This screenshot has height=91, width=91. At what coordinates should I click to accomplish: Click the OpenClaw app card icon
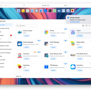point(20,67)
